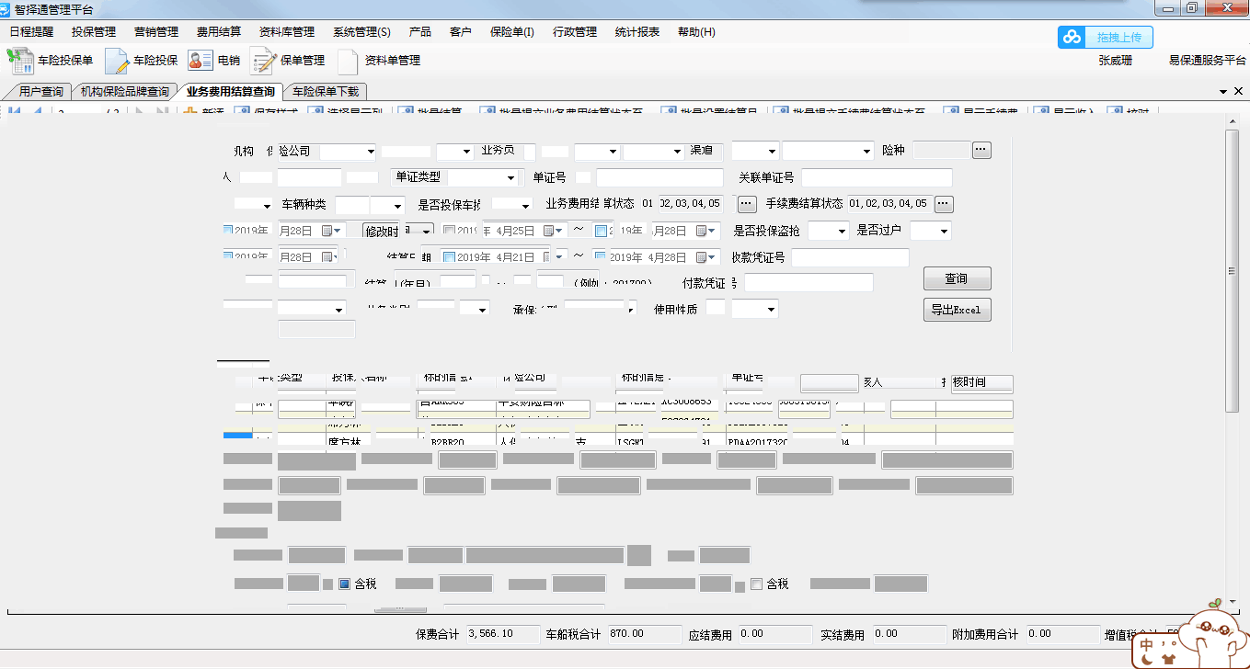Open the 日程提醒 menu

[31, 31]
